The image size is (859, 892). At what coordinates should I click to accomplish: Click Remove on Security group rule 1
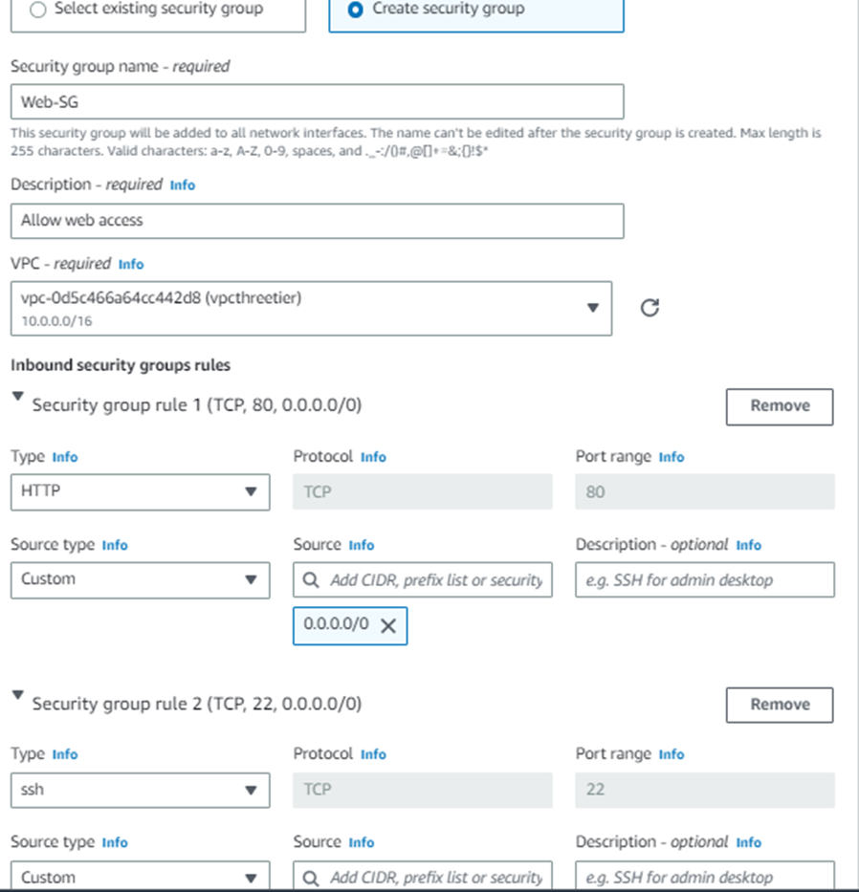pos(780,406)
